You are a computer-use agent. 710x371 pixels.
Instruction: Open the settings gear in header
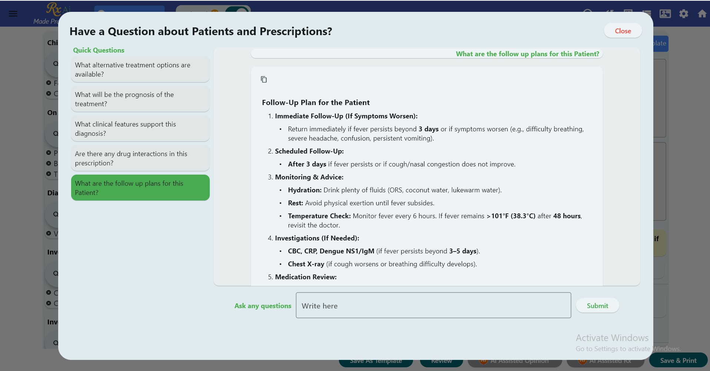coord(684,14)
